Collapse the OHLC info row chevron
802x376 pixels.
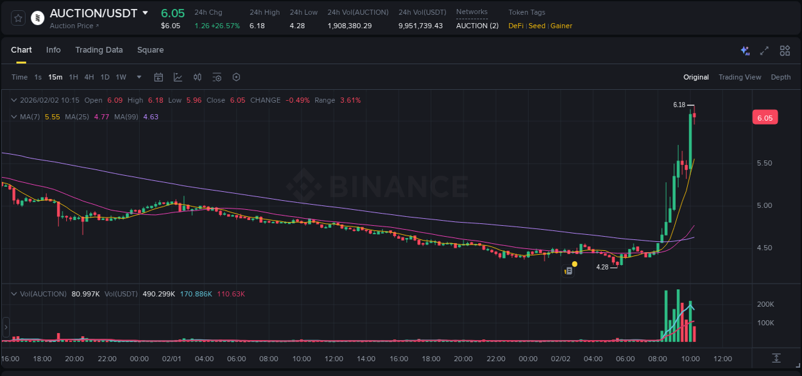click(x=14, y=100)
